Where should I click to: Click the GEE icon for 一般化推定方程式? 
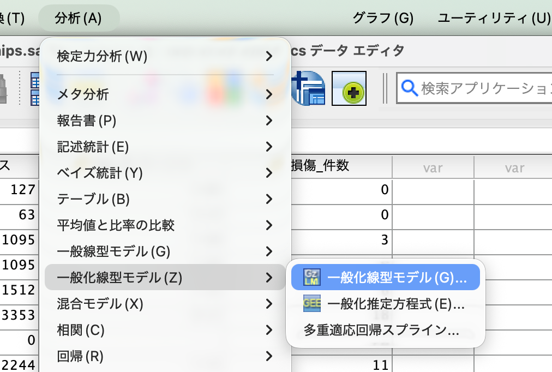pos(312,303)
